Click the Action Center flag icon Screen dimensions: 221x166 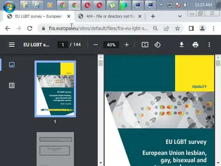[178, 5]
